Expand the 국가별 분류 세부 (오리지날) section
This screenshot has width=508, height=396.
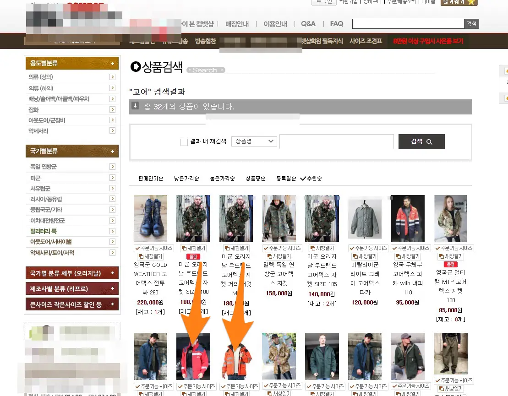[x=72, y=273]
